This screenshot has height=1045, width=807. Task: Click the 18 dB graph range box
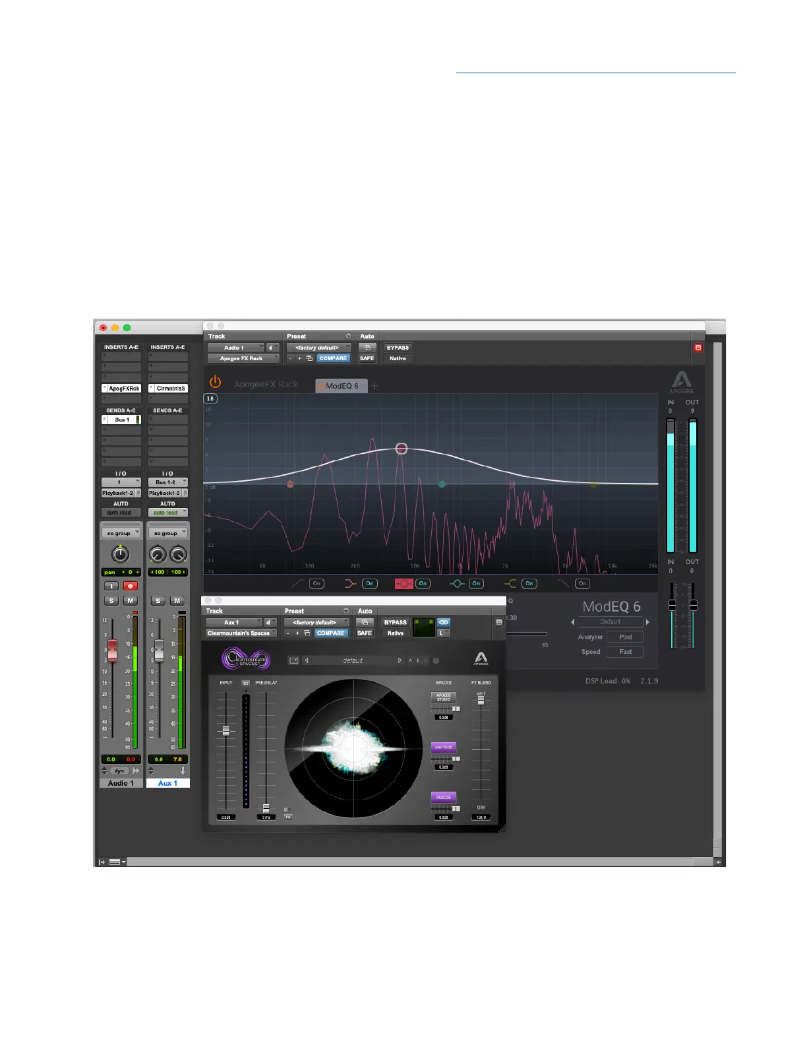(210, 398)
